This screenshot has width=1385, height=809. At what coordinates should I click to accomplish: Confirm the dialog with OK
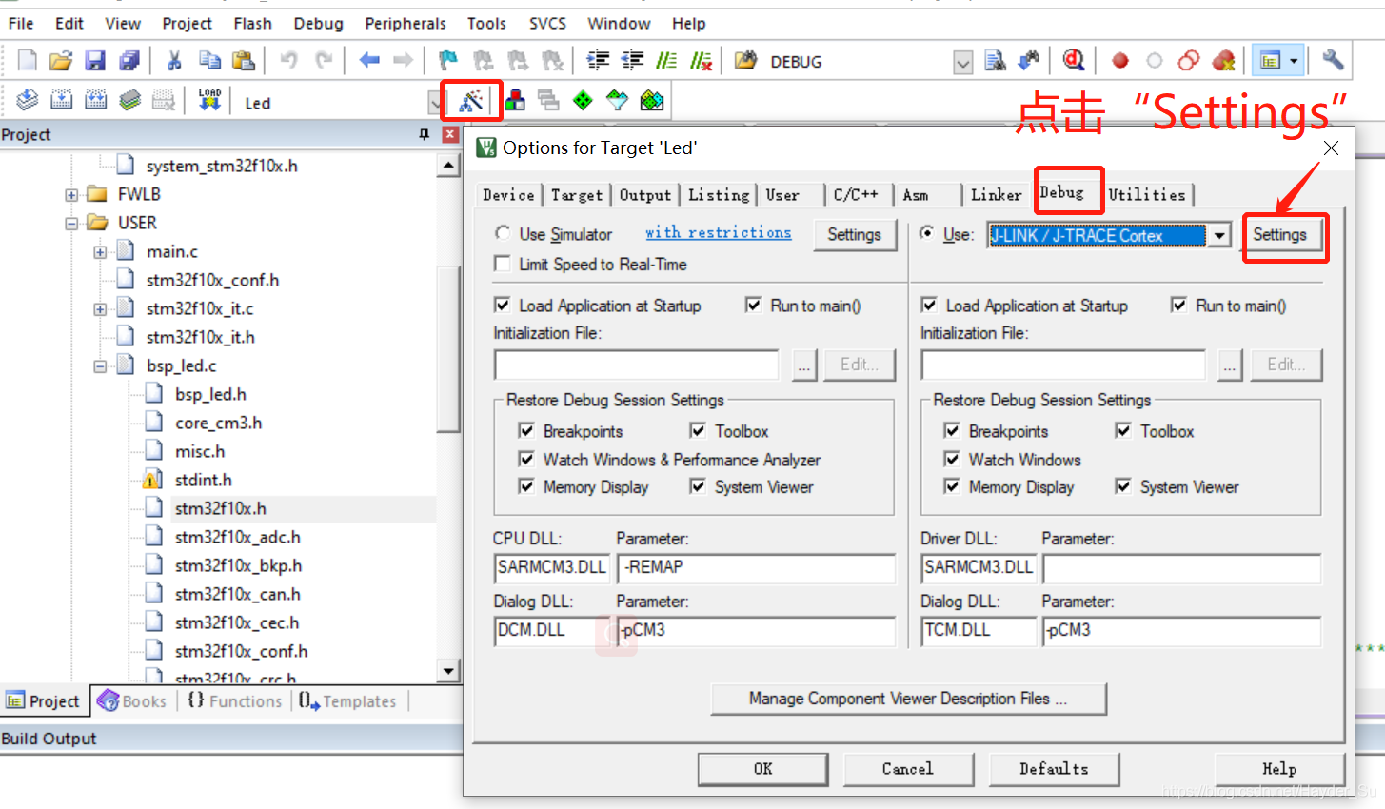(x=762, y=769)
